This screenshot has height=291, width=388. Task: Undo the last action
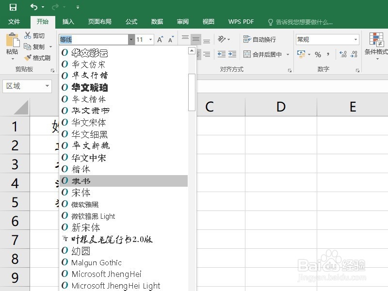click(34, 7)
